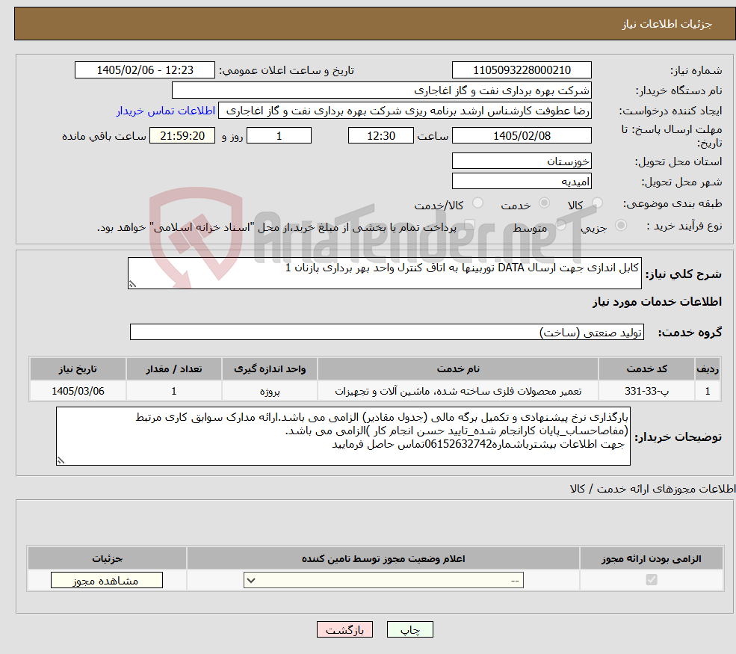This screenshot has height=654, width=736.
Task: Click the ردیف column header
Action: click(x=708, y=369)
